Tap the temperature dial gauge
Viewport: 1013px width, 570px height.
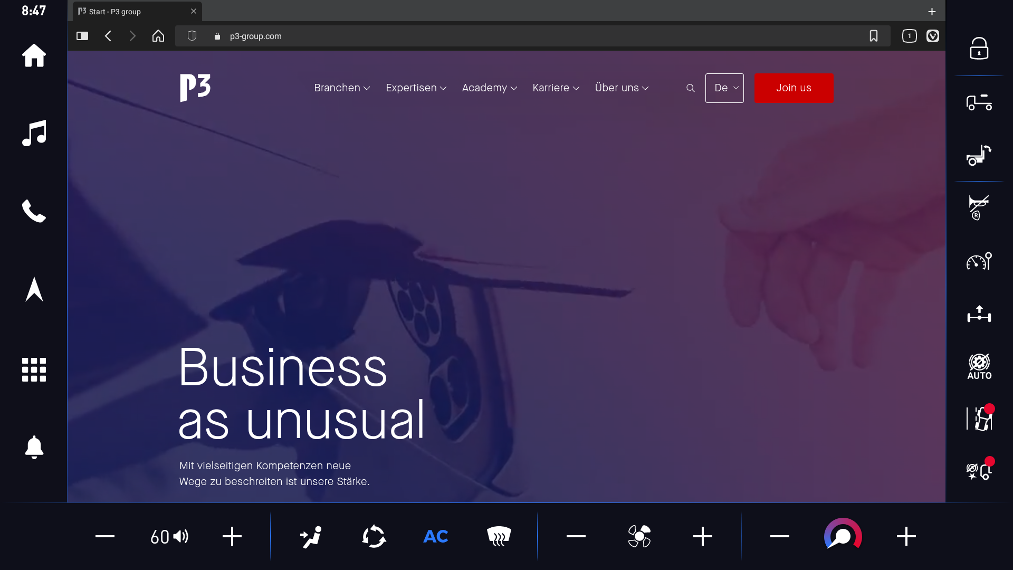click(x=843, y=535)
